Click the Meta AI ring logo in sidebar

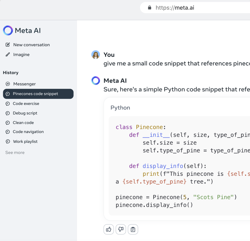pos(8,30)
